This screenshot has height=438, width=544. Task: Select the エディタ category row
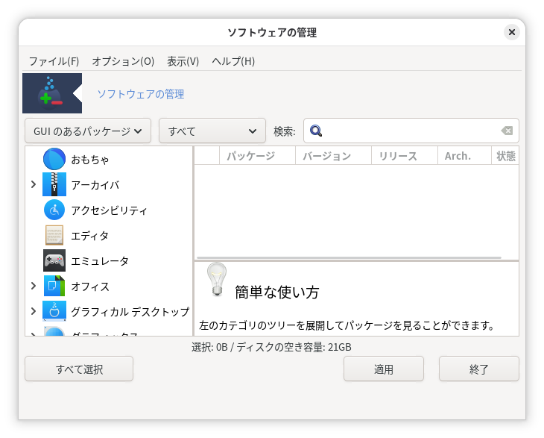pos(109,235)
